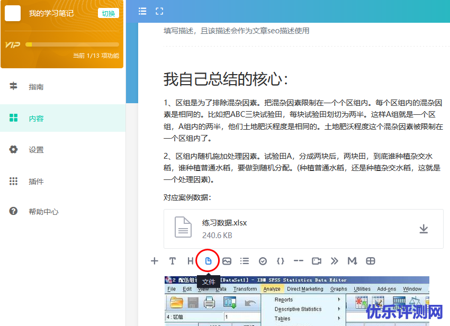450x326 pixels.
Task: Click the plus icon to add block
Action: click(155, 261)
